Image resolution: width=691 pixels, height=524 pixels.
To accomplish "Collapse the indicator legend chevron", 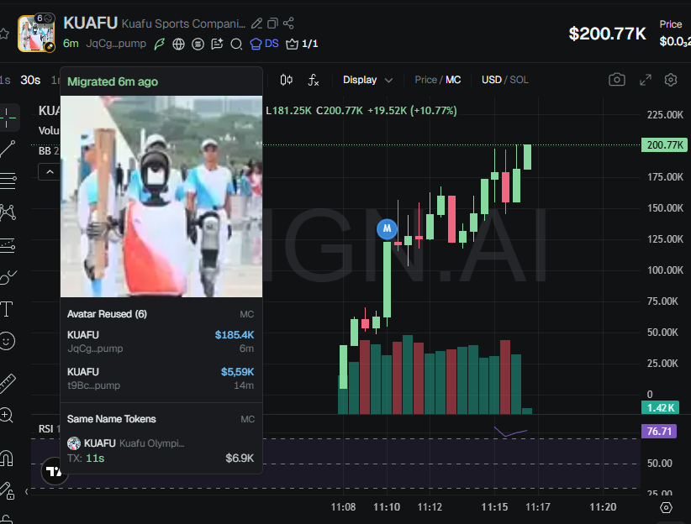I will tap(49, 171).
